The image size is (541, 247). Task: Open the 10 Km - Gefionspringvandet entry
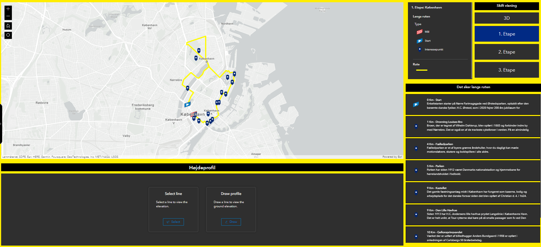pyautogui.click(x=473, y=235)
